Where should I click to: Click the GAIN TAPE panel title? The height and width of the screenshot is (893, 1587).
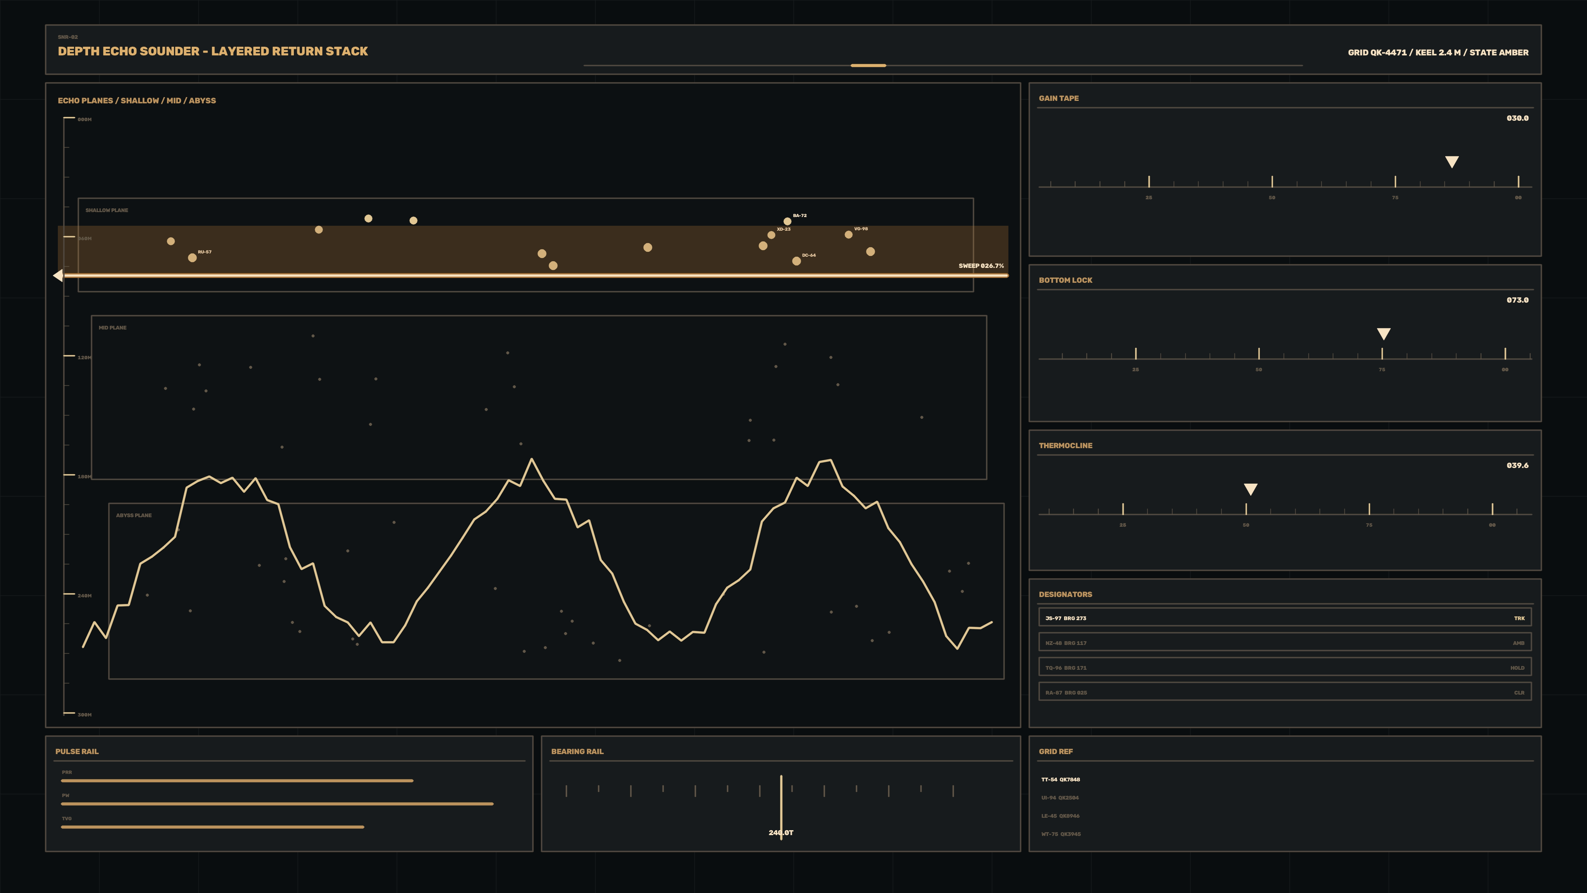[x=1058, y=98]
